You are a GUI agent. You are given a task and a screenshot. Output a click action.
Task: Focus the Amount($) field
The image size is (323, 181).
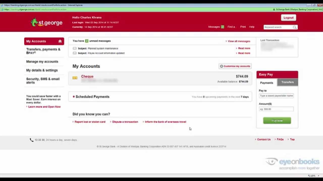(276, 109)
